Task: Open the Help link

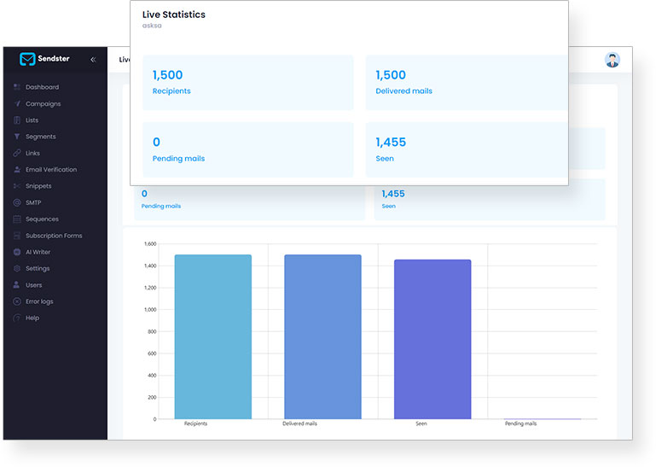Action: (32, 318)
